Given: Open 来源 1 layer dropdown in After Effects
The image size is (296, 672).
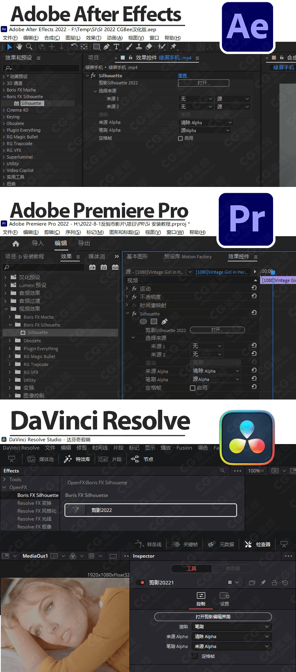Looking at the screenshot, I should point(197,99).
